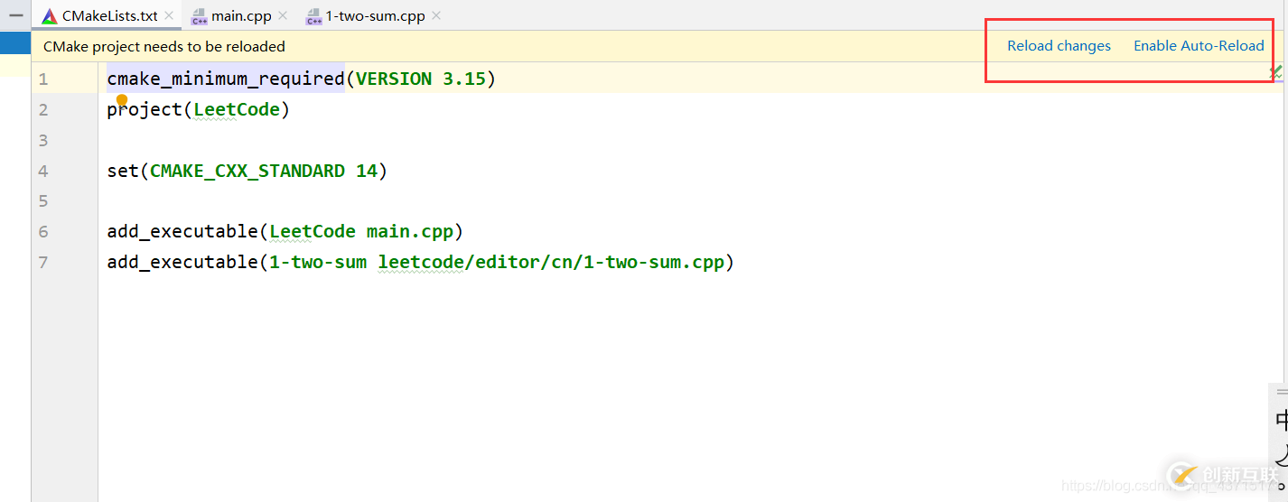Click main.cpp in the add_executable line
Image resolution: width=1288 pixels, height=502 pixels.
coord(409,232)
